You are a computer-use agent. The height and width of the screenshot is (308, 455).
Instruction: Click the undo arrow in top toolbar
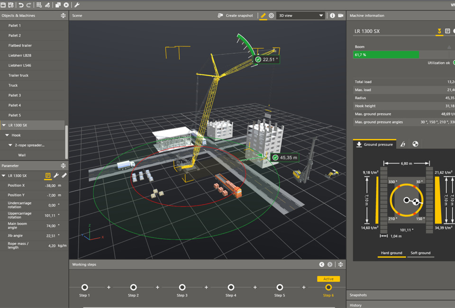point(21,5)
